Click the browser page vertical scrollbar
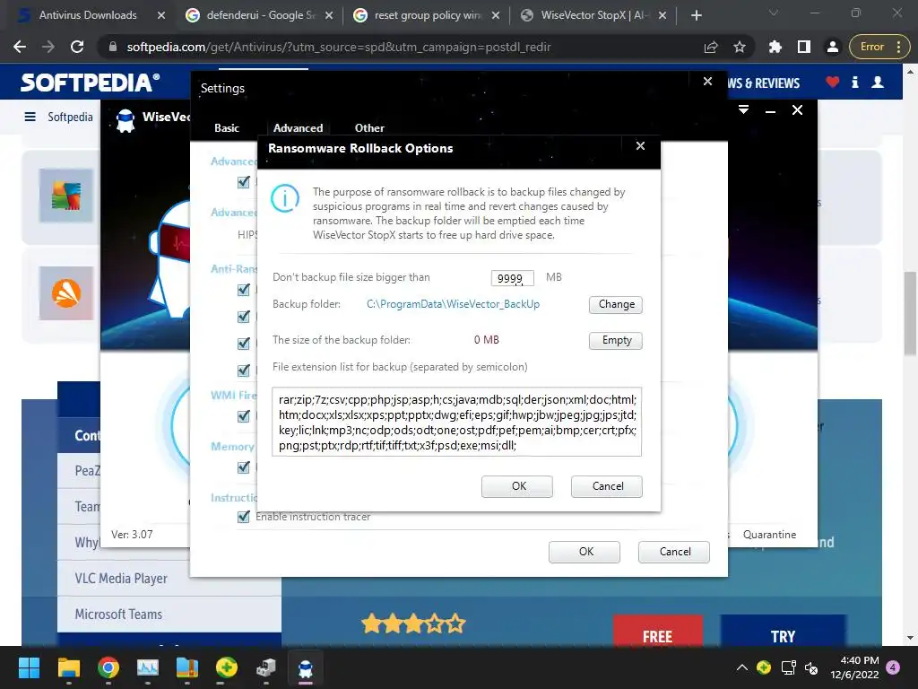The image size is (918, 689). 910,313
